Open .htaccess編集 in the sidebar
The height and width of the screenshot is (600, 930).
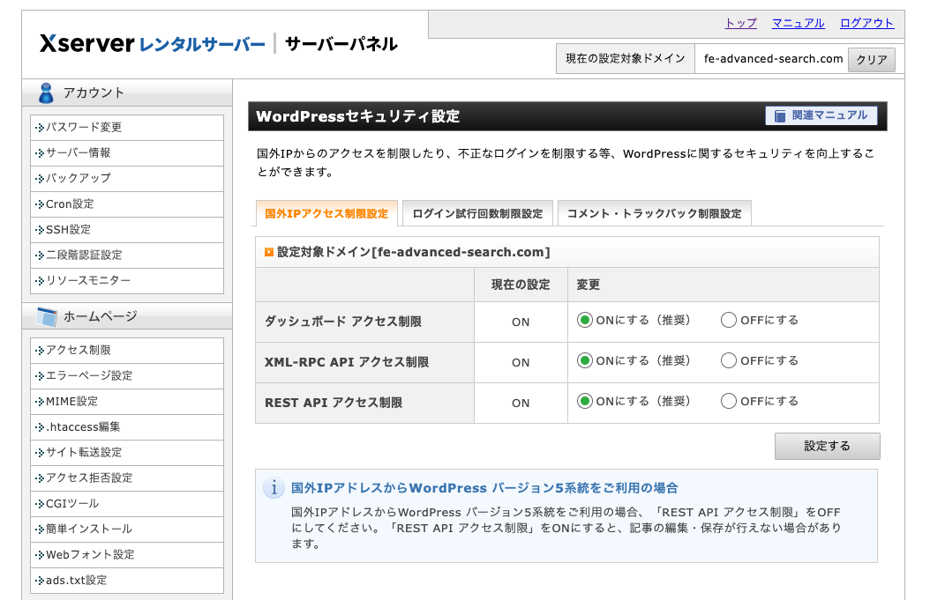127,426
